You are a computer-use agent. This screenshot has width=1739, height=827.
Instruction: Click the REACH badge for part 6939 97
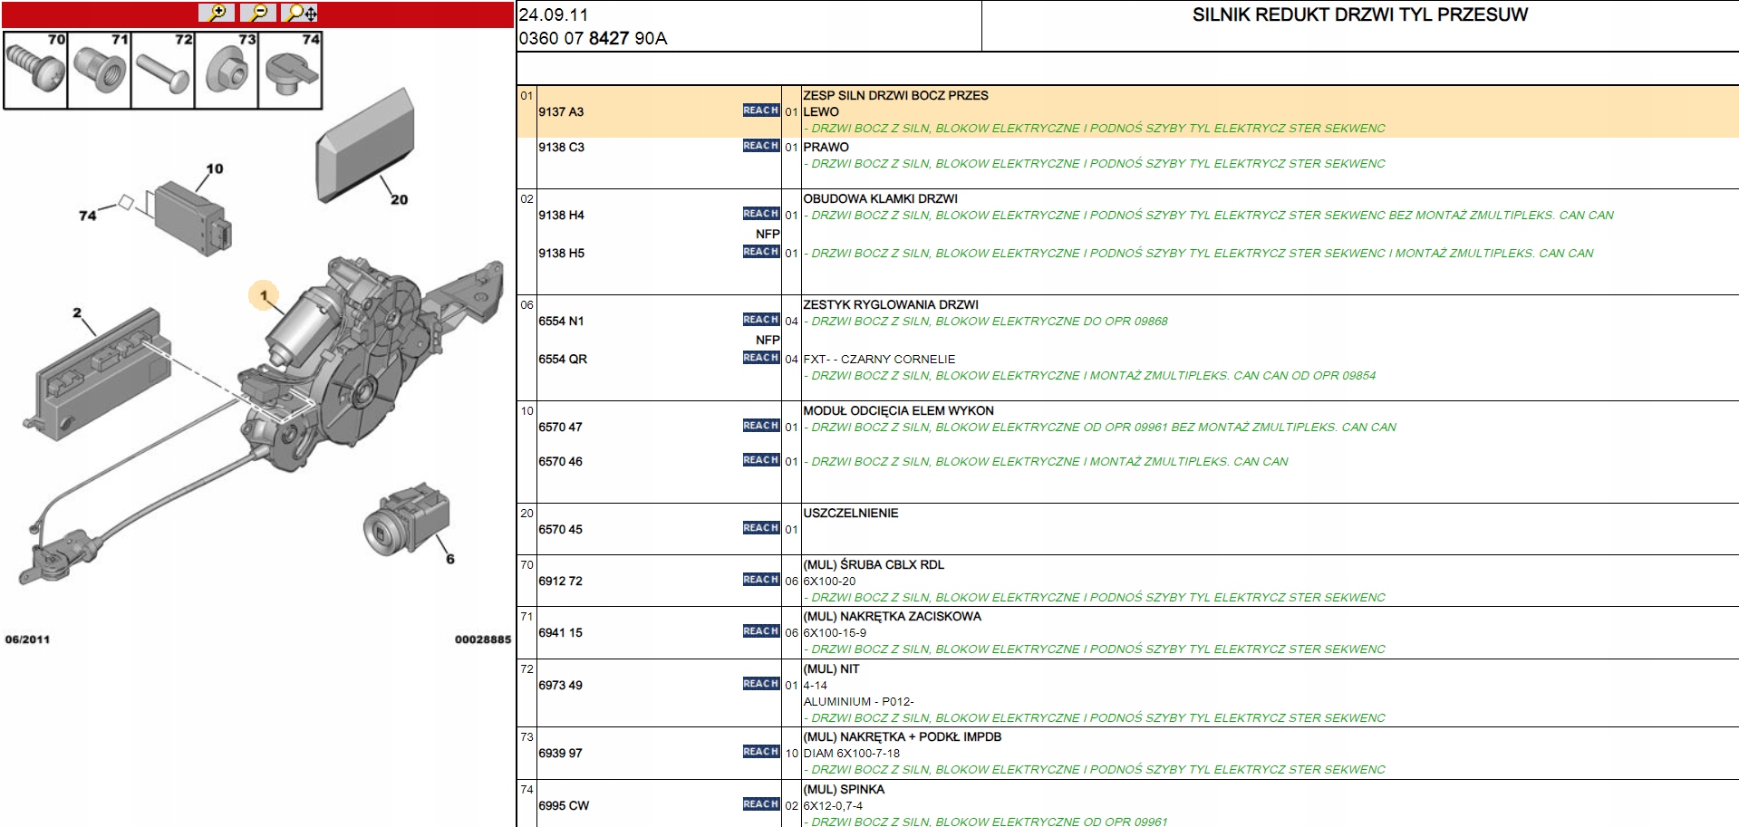[x=761, y=752]
